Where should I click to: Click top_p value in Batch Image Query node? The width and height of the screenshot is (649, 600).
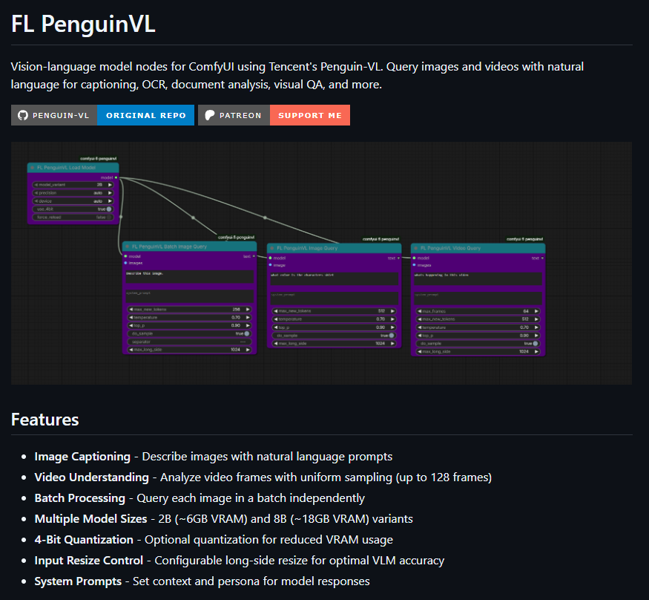click(236, 325)
